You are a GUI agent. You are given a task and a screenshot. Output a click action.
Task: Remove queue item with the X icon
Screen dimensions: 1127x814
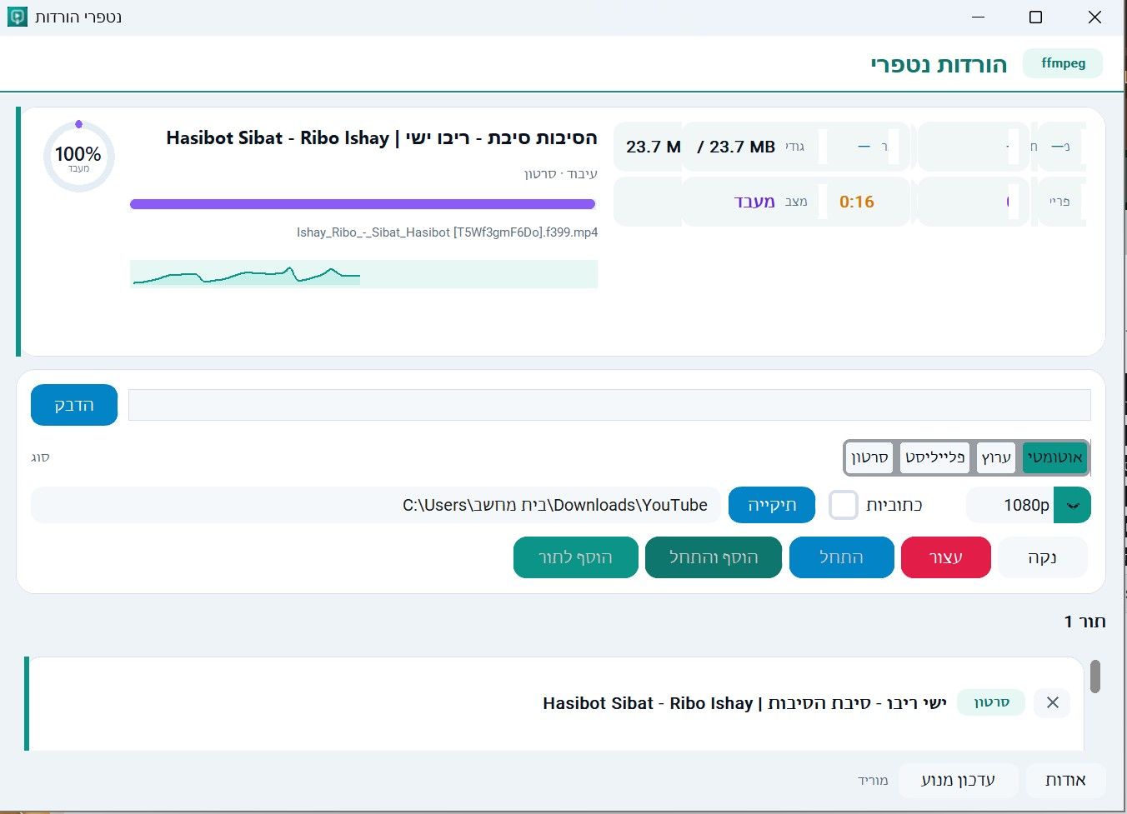[x=1052, y=702]
